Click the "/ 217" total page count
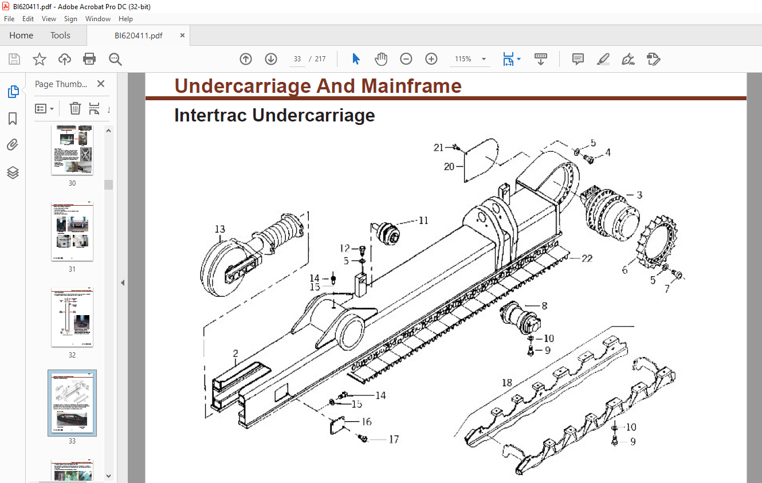762x483 pixels. pyautogui.click(x=317, y=59)
